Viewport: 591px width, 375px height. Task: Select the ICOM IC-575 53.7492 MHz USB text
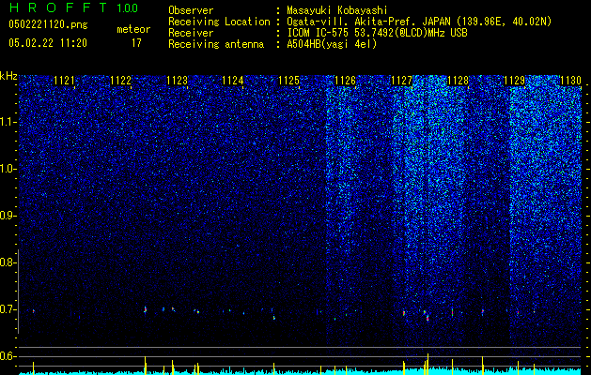(377, 33)
